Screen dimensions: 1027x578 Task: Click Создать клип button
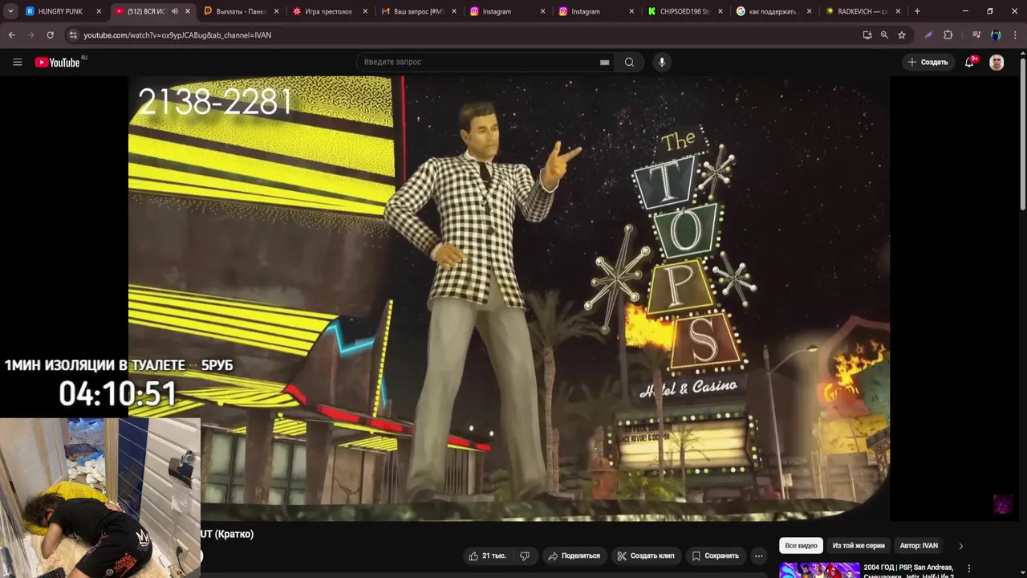(x=645, y=556)
